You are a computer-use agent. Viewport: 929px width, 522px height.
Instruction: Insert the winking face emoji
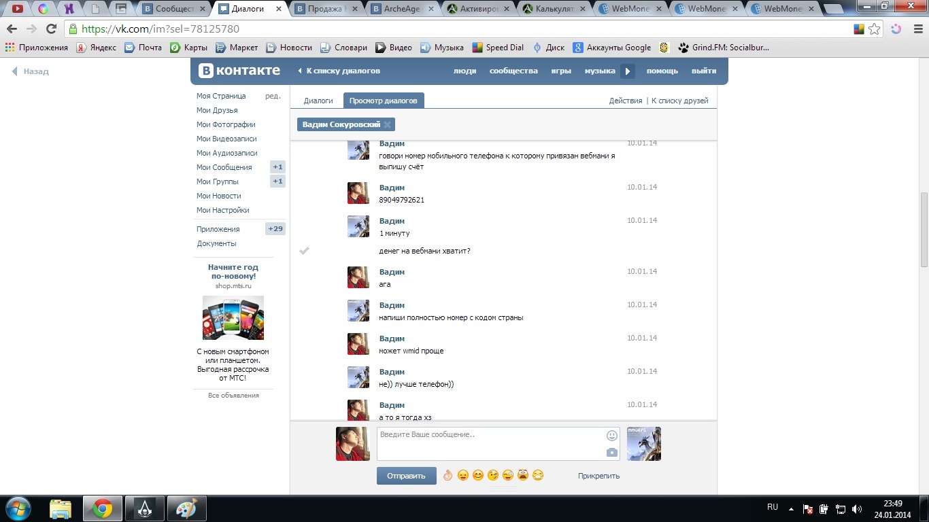click(x=493, y=476)
